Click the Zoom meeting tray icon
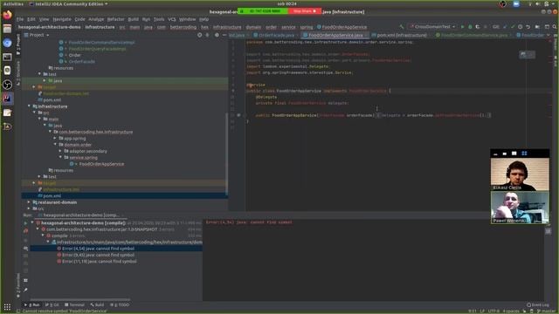 click(x=516, y=3)
